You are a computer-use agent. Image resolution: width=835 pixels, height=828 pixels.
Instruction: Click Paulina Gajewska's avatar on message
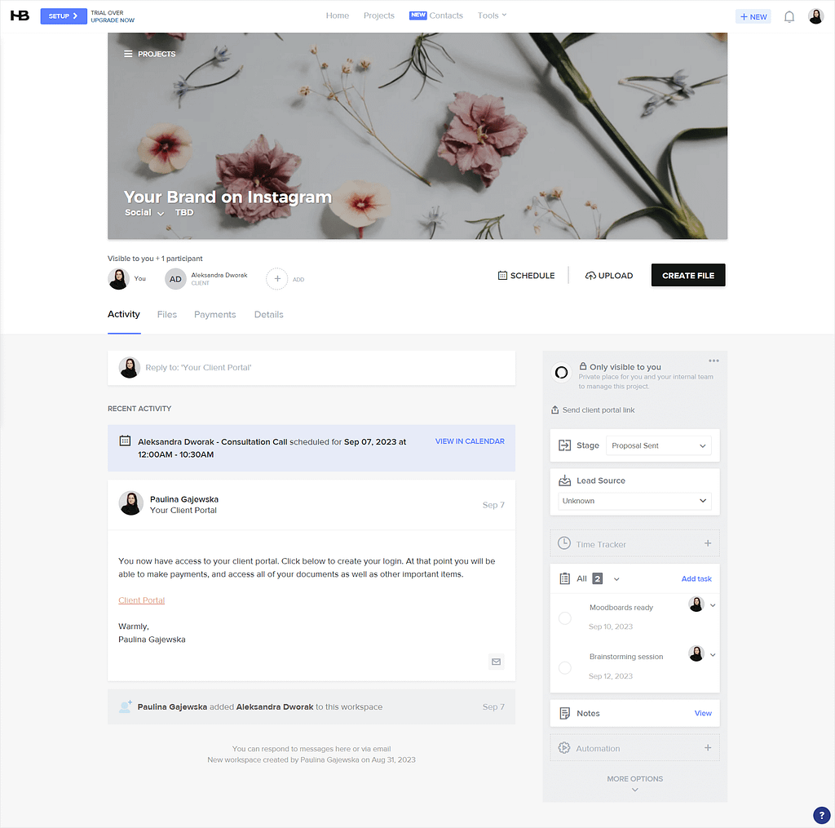[x=130, y=503]
